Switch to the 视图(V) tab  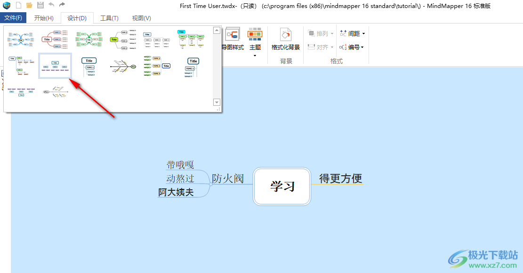pyautogui.click(x=141, y=18)
